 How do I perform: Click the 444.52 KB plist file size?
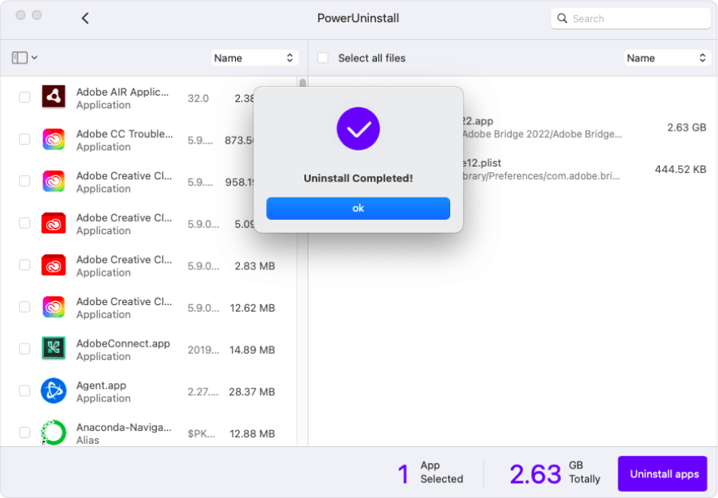pos(681,170)
